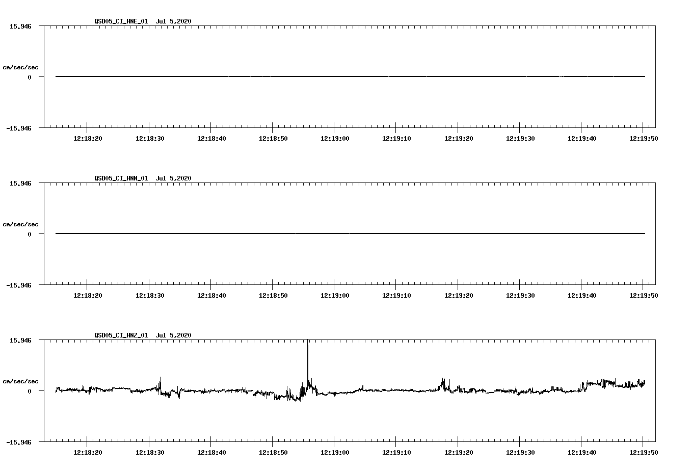
Task: Click 12:18:20 time label under HNN plot
Action: 87,295
